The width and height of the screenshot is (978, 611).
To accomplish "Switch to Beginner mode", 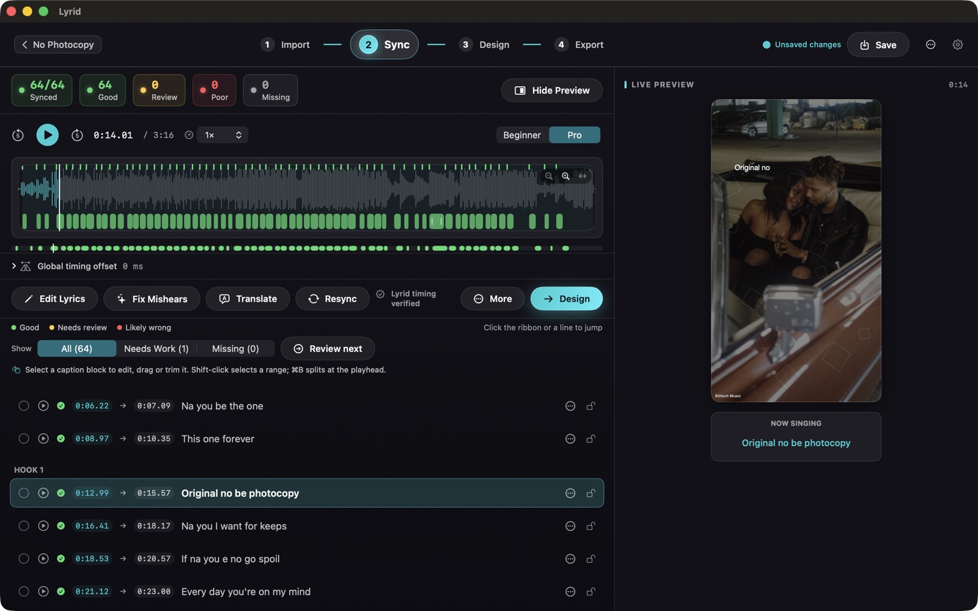I will [522, 135].
